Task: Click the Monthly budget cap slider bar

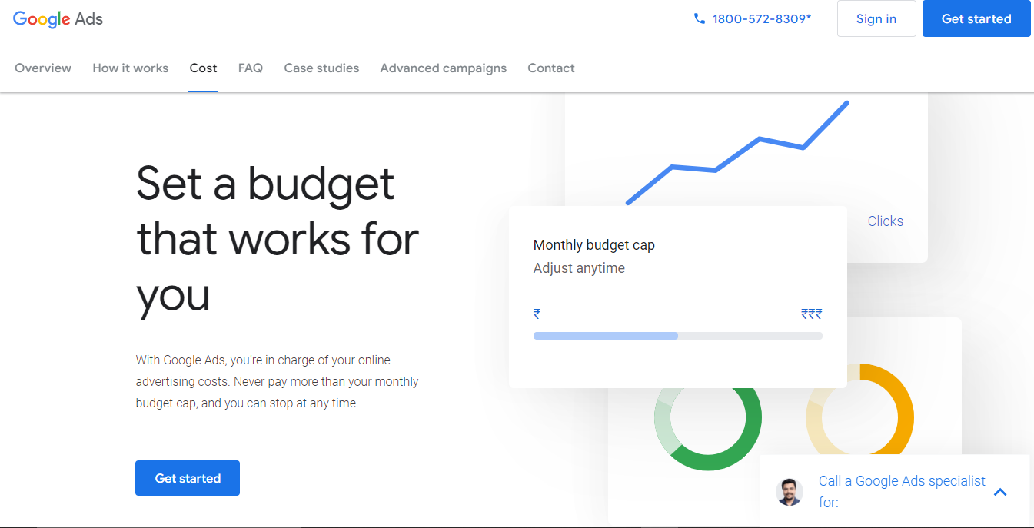Action: click(x=678, y=336)
